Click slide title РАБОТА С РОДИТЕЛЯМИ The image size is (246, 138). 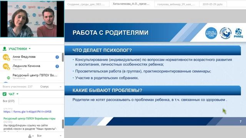coord(110,33)
